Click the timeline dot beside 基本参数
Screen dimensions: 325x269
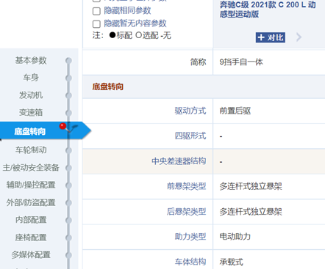pos(68,61)
